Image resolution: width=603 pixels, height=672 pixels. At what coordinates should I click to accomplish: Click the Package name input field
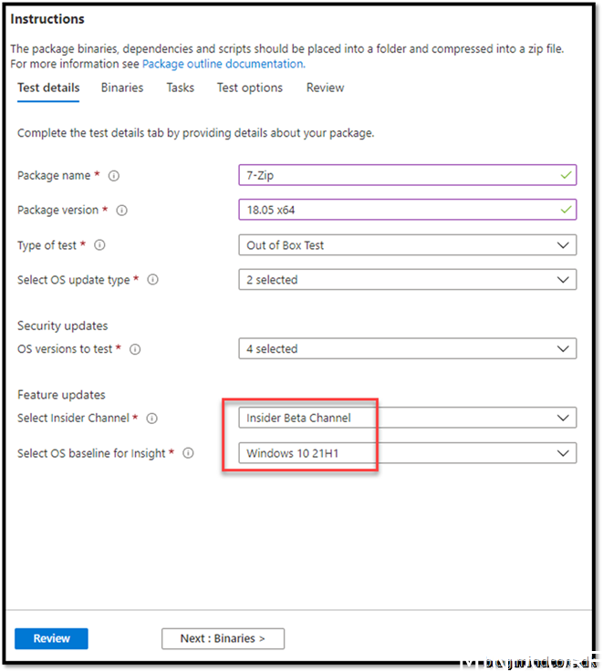tap(401, 176)
